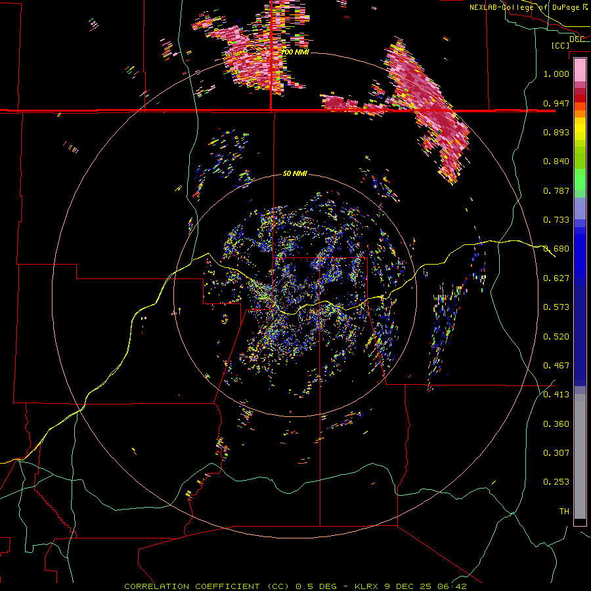This screenshot has height=591, width=591.
Task: Click the KLRX station identifier in caption
Action: pos(367,586)
